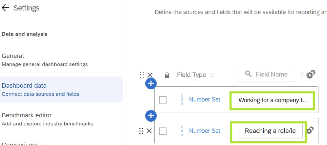Screen dimensions: 327x145
Task: Edit the Reaching a role field name
Action: pyautogui.click(x=270, y=131)
